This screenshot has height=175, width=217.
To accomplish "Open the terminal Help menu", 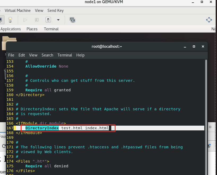I will point(80,55).
